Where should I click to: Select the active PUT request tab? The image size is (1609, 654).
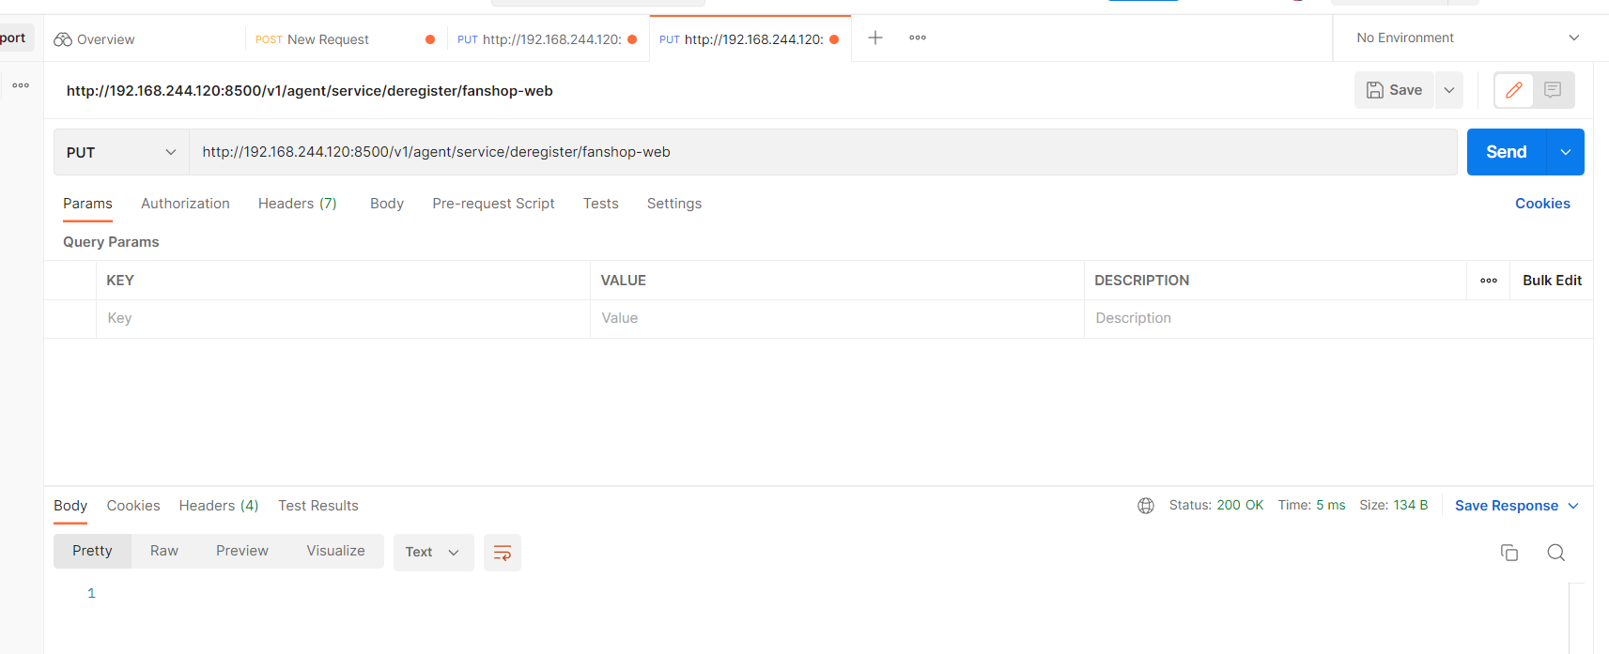750,39
